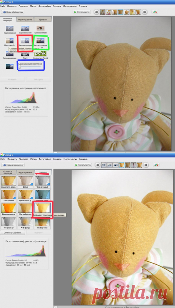Apply the Насыщенность effect
The height and width of the screenshot is (308, 175).
[x=8, y=208]
